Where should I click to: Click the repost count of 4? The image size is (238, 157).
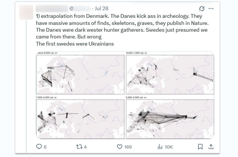(85, 147)
